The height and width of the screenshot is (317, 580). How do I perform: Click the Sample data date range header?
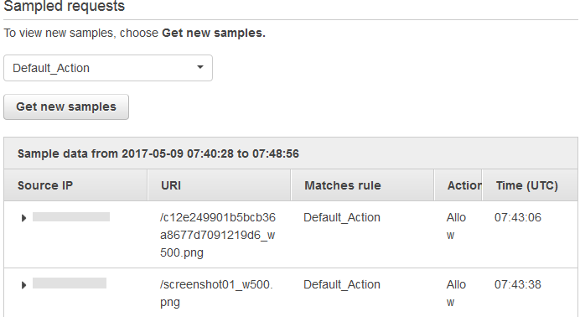[x=158, y=153]
